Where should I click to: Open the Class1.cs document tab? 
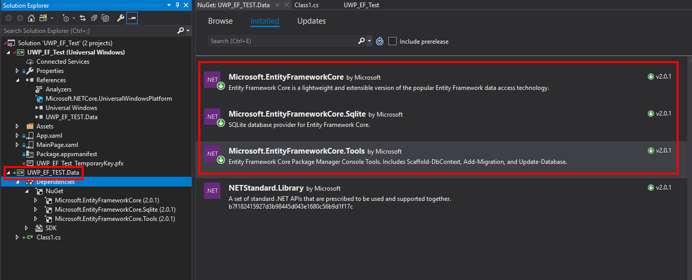[x=307, y=5]
